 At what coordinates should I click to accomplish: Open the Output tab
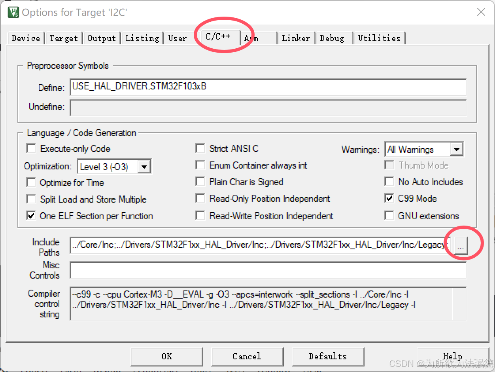(102, 38)
